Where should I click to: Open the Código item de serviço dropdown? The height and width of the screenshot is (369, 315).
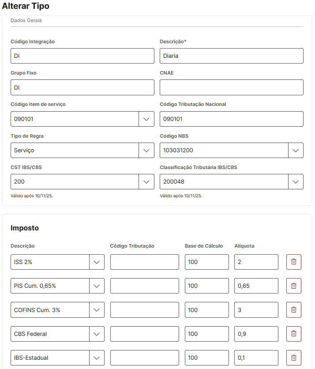pos(146,119)
